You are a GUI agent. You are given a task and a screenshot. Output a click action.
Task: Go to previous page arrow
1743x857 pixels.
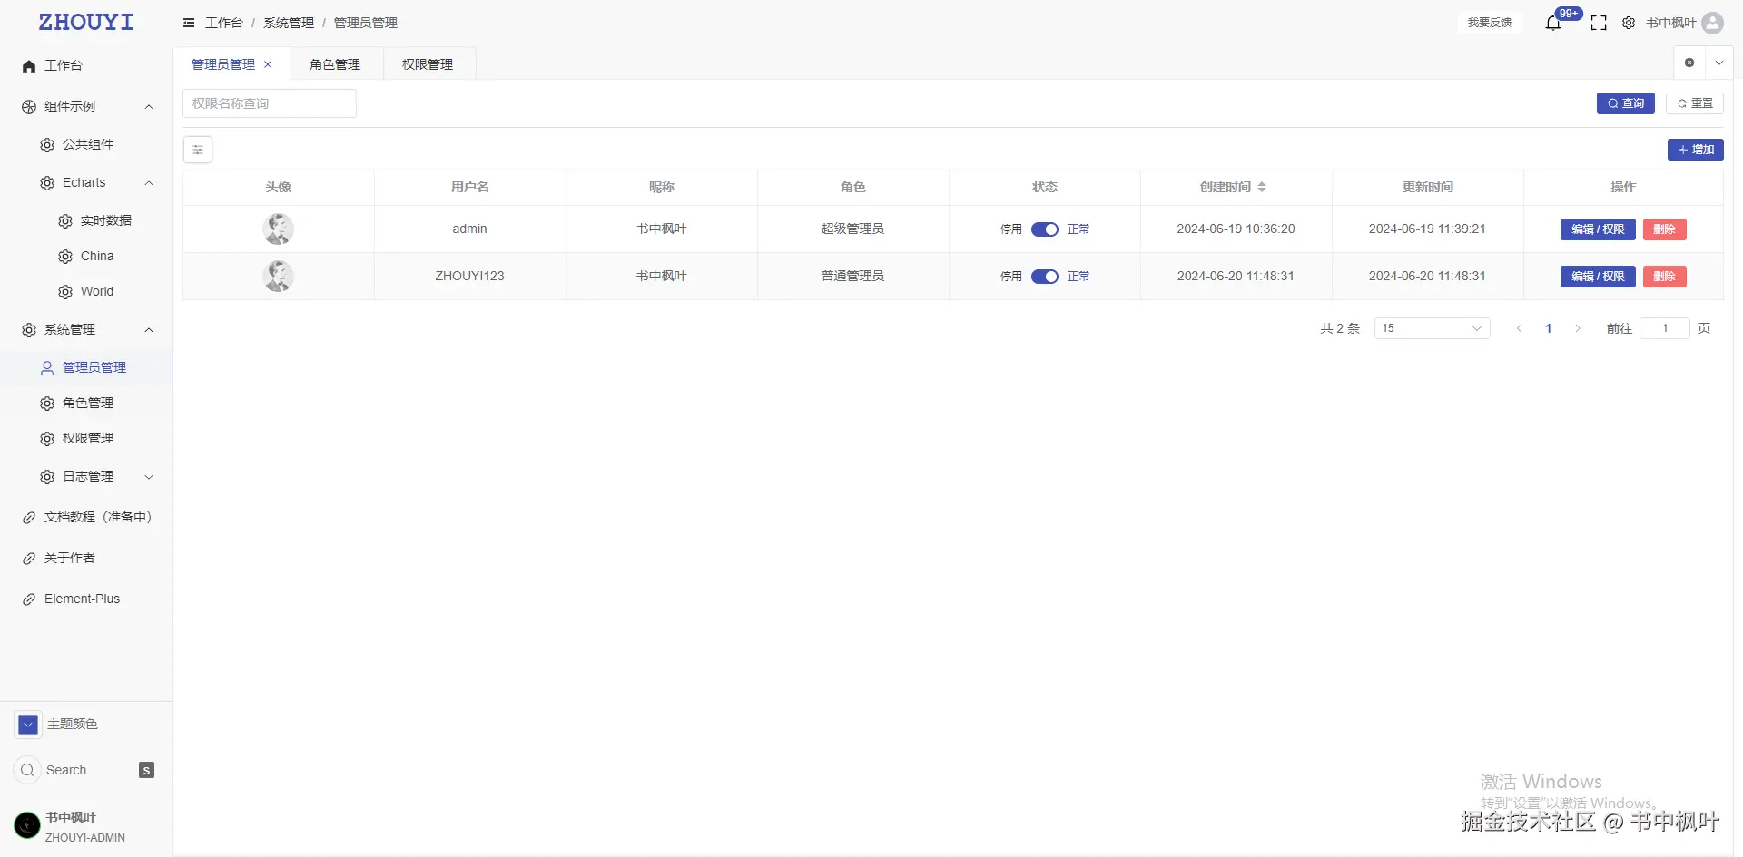click(1519, 328)
